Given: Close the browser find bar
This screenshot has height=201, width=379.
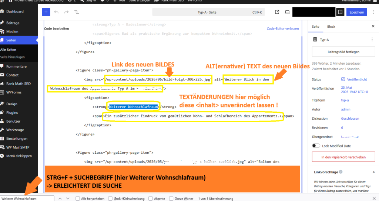Looking at the screenshot, I should pos(374,198).
